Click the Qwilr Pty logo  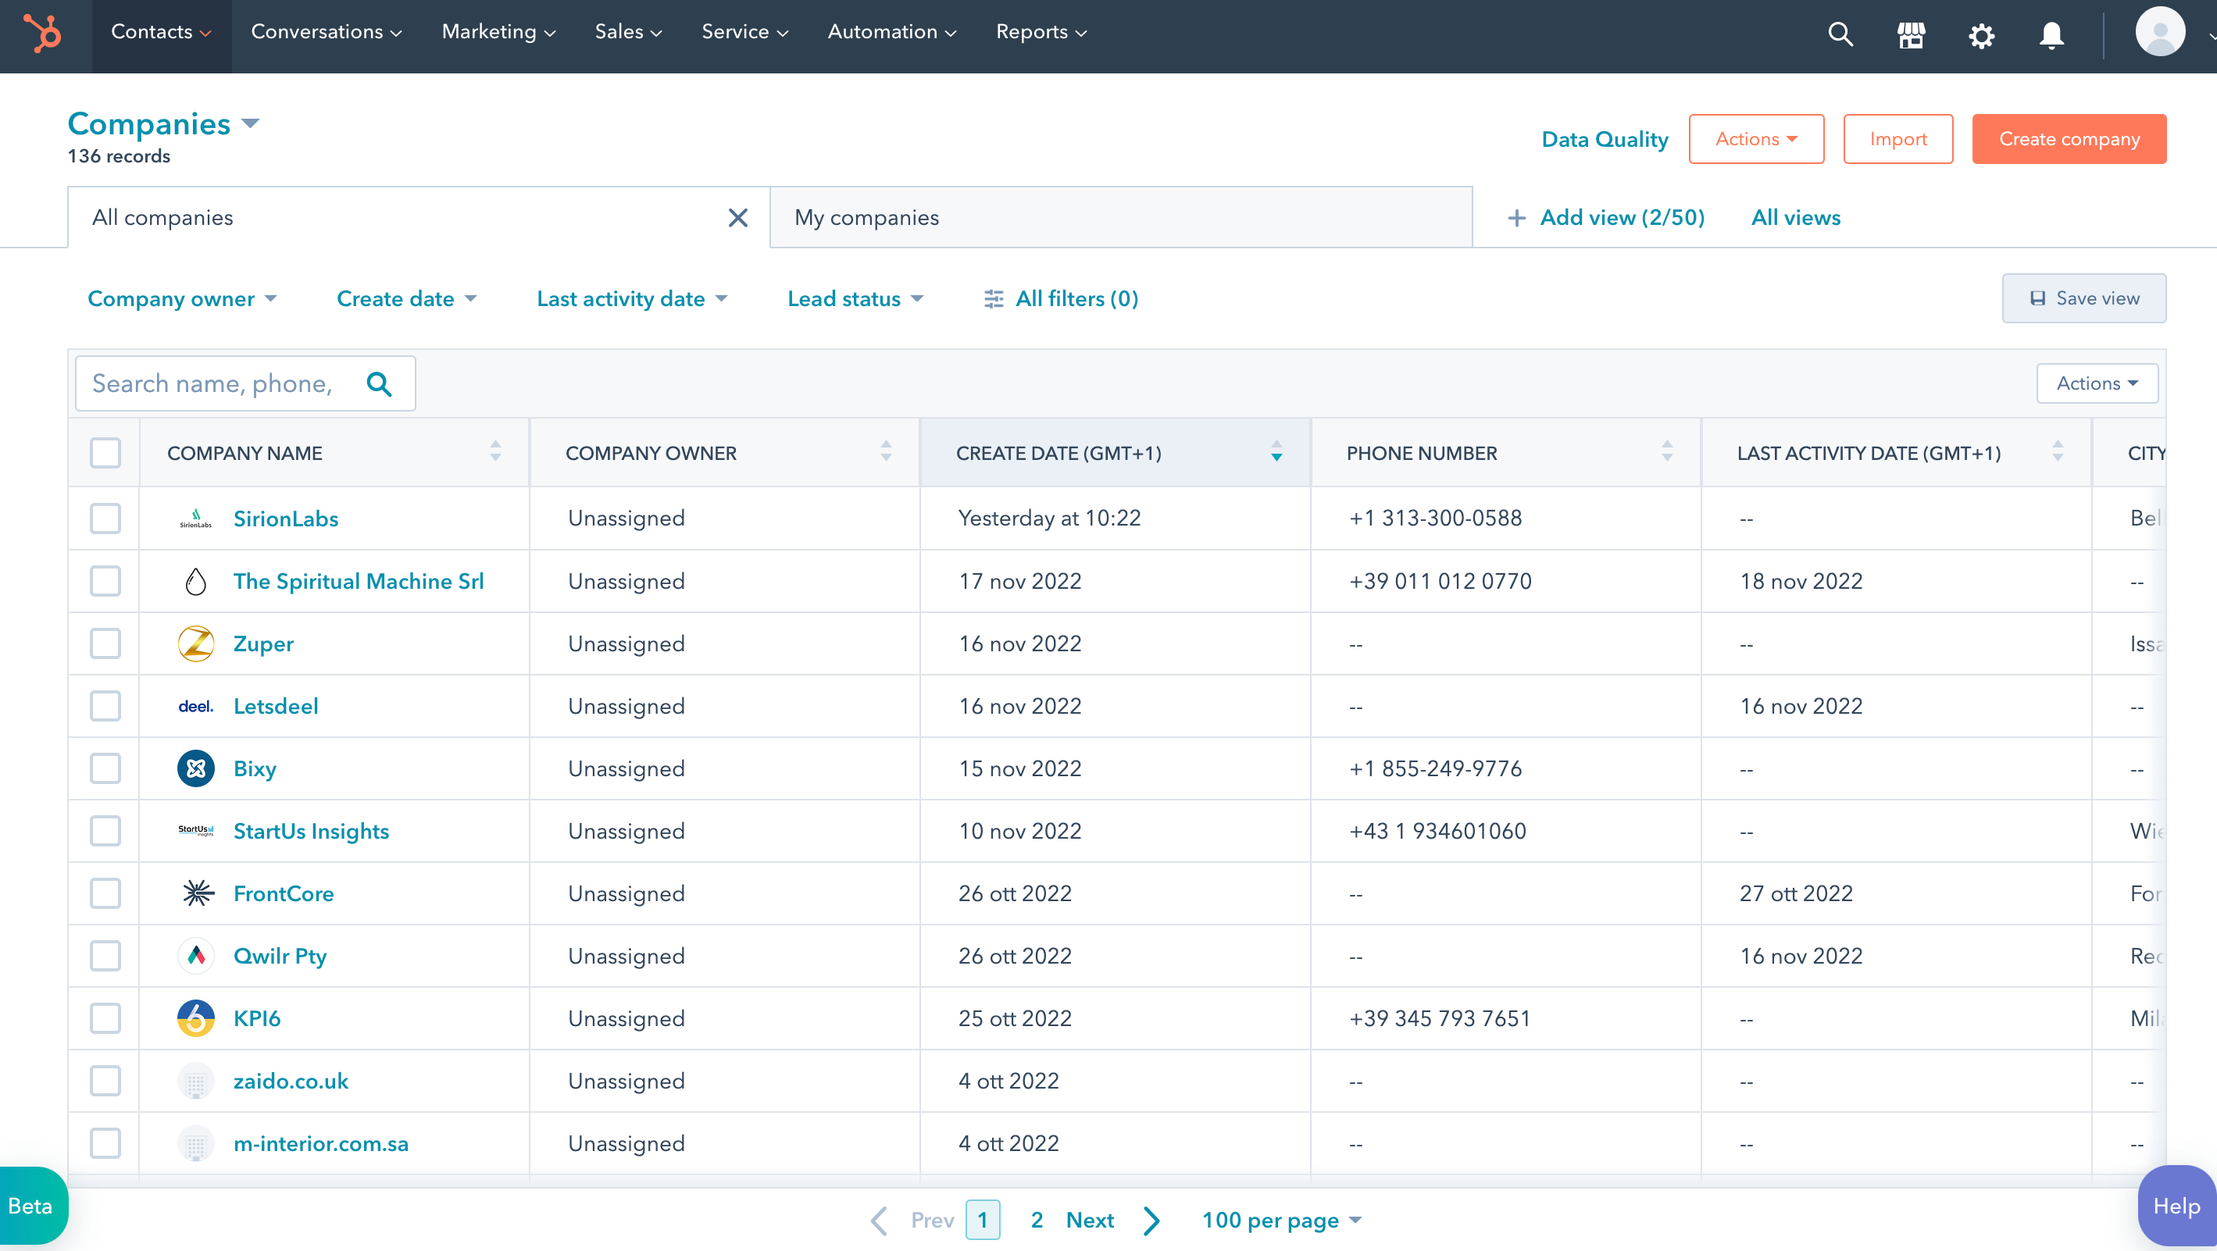195,956
